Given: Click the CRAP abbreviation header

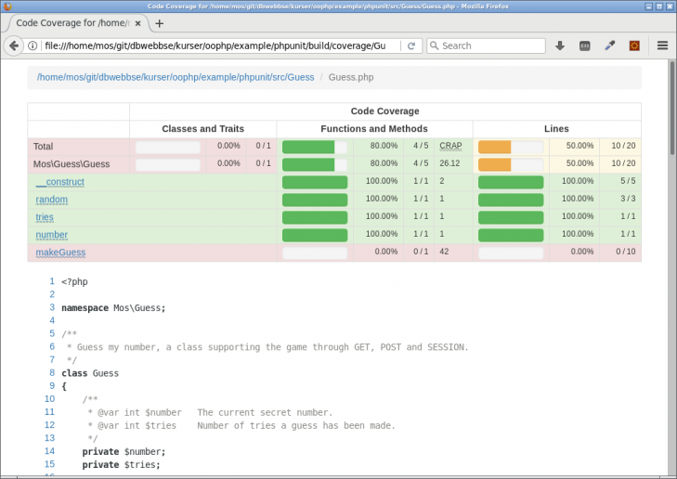Looking at the screenshot, I should [x=450, y=146].
